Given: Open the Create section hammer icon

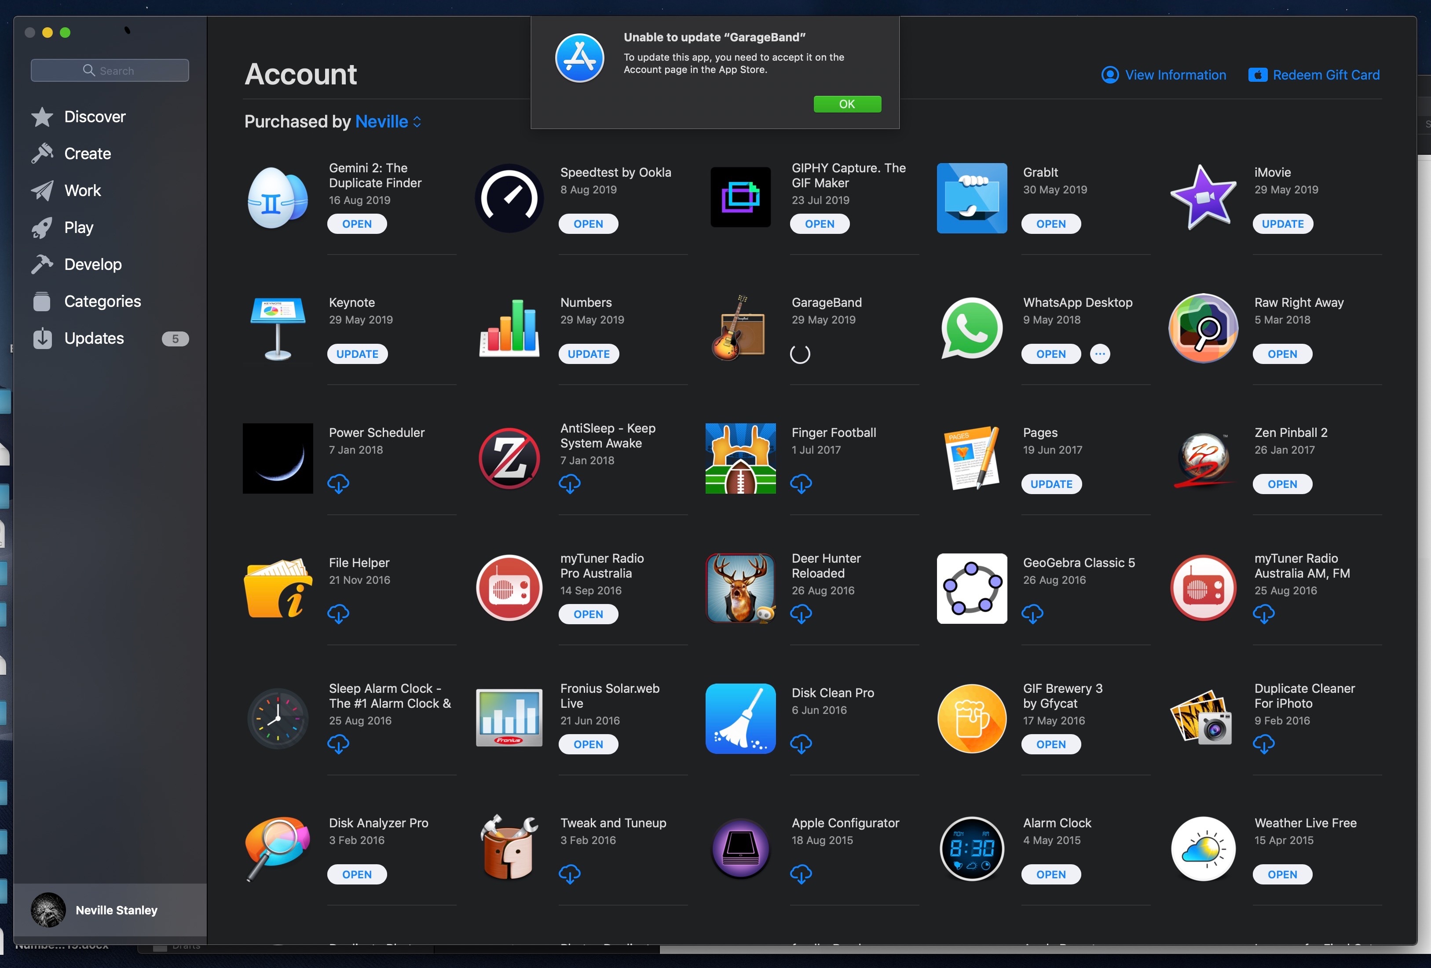Looking at the screenshot, I should click(43, 153).
